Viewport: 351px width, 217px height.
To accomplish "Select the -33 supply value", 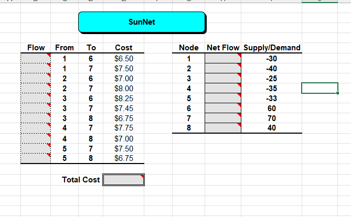I will click(272, 99).
